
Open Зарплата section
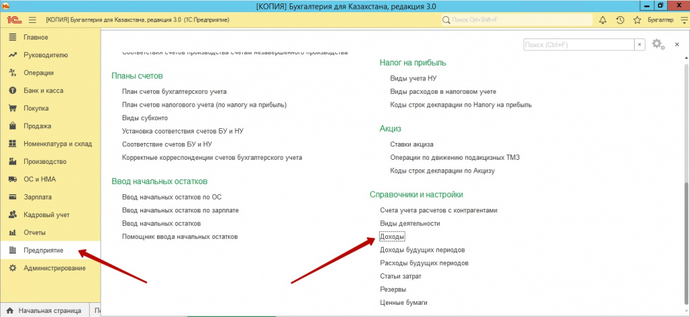click(50, 197)
